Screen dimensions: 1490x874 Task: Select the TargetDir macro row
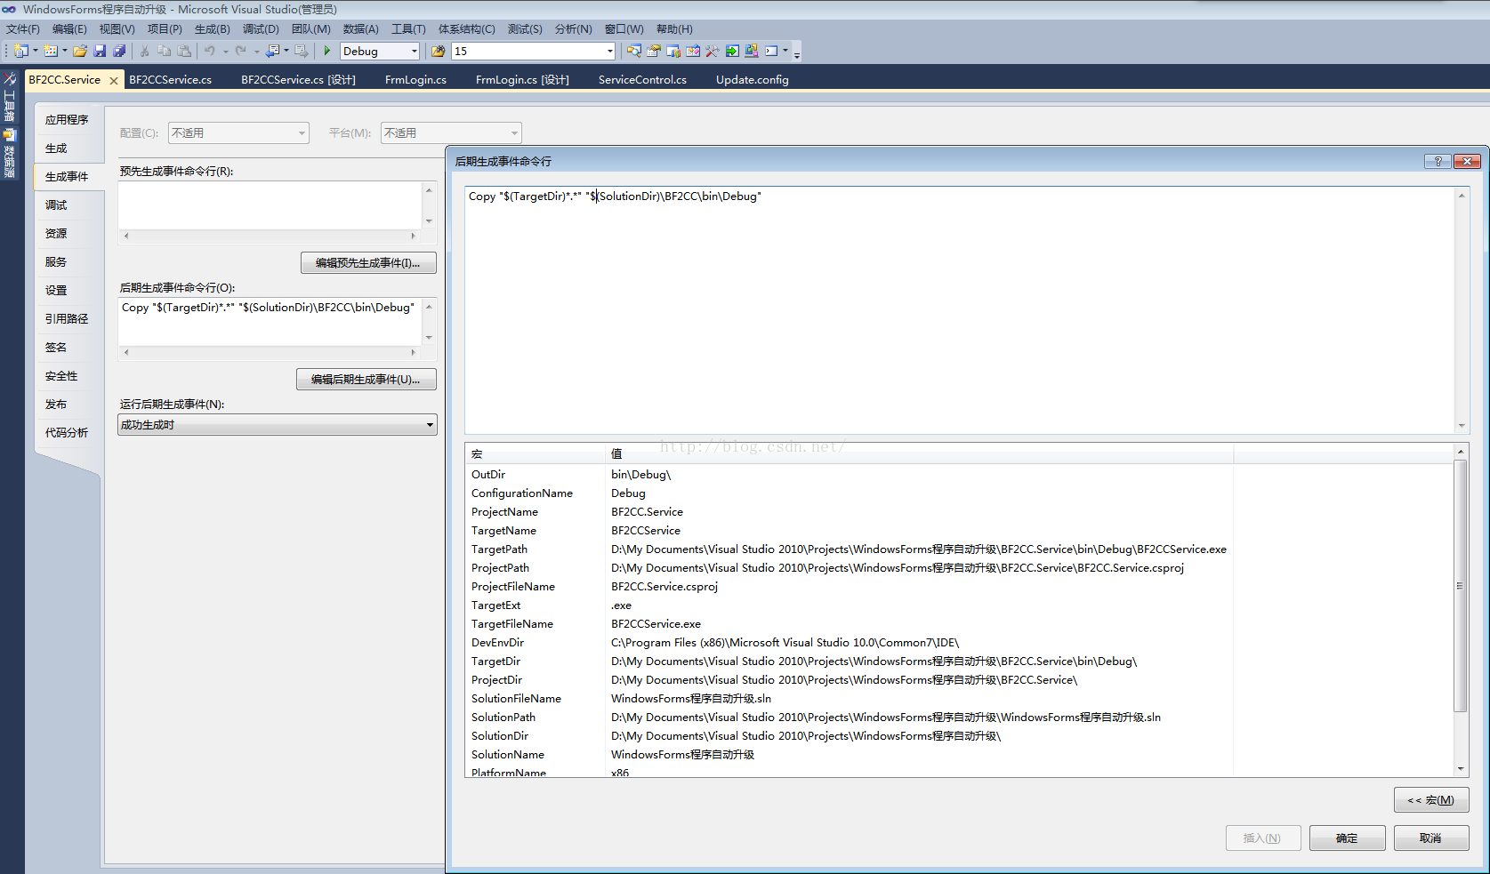coord(850,661)
